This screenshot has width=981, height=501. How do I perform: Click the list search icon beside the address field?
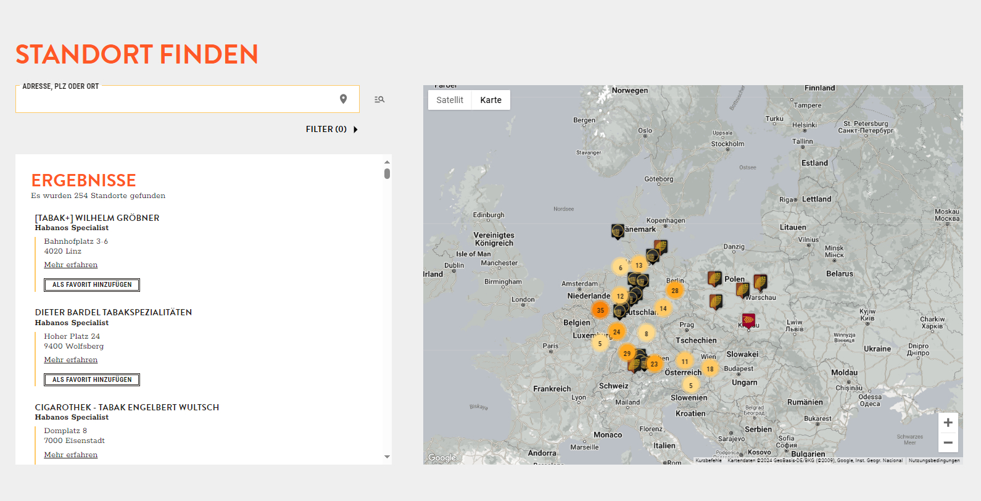pos(379,99)
